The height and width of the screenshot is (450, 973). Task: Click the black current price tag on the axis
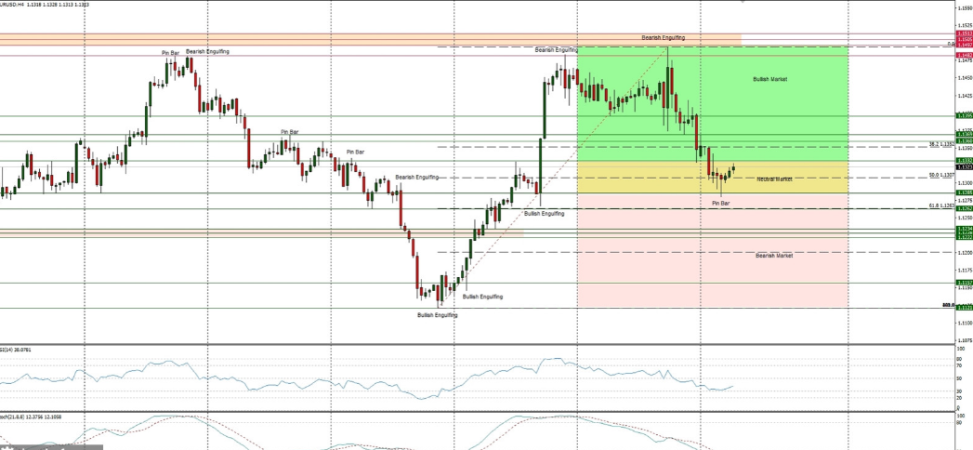[x=965, y=167]
